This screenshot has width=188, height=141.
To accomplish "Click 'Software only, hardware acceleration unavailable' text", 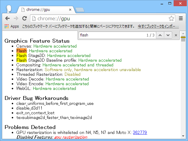I will (x=93, y=70).
